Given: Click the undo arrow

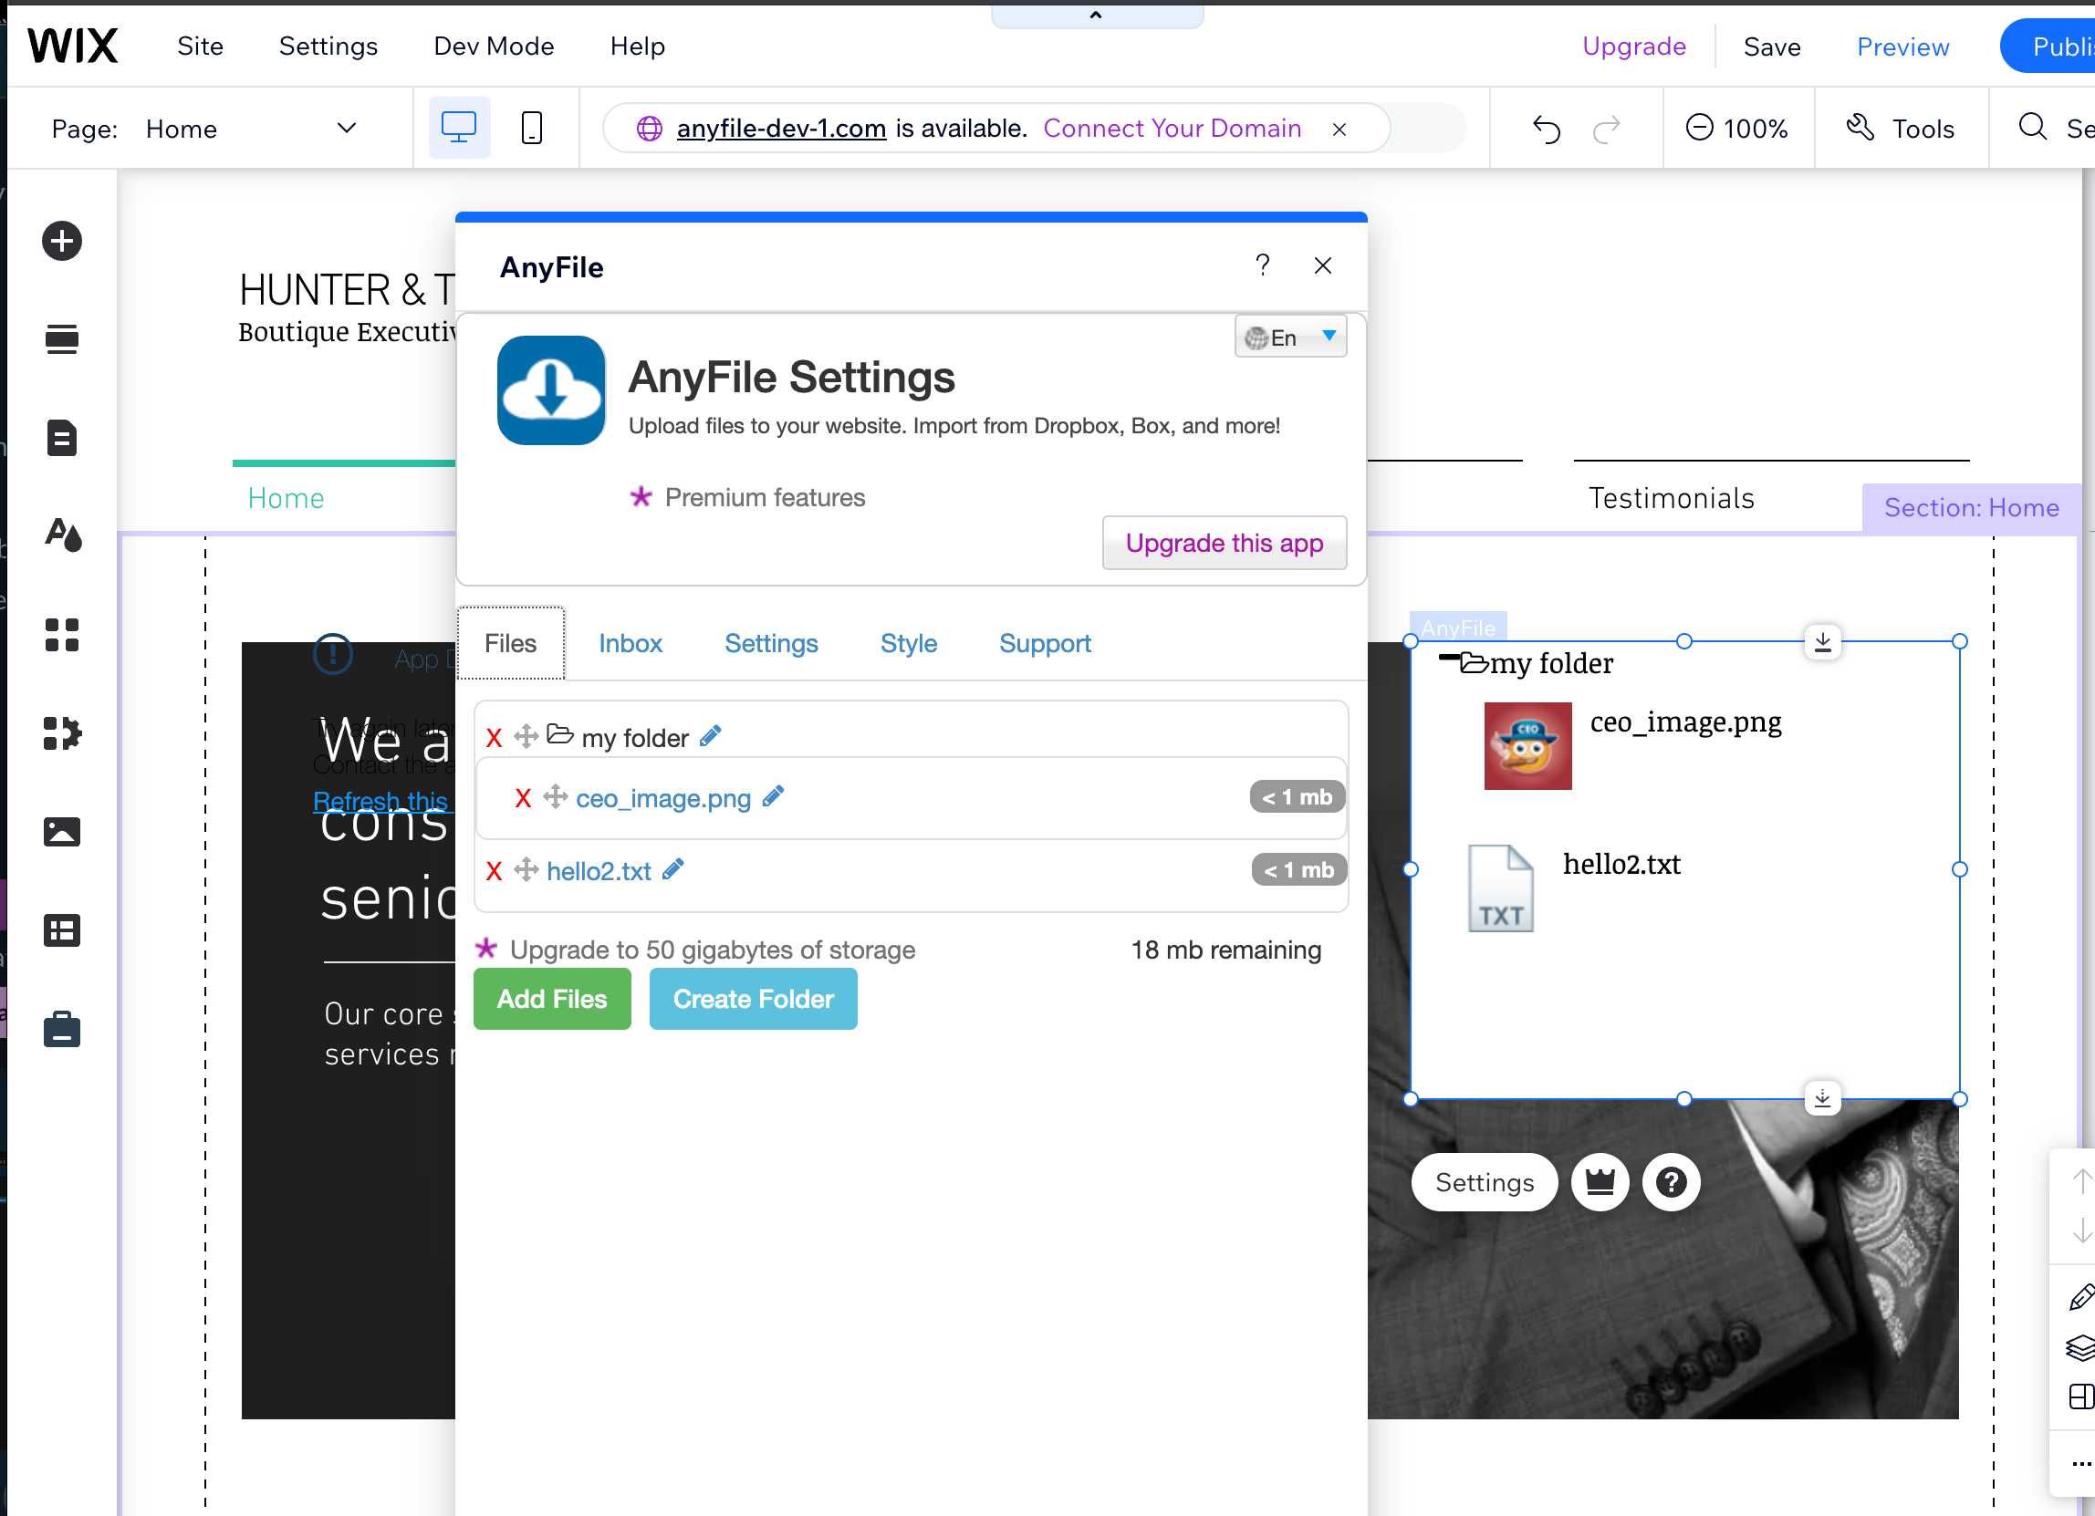Looking at the screenshot, I should (1547, 129).
